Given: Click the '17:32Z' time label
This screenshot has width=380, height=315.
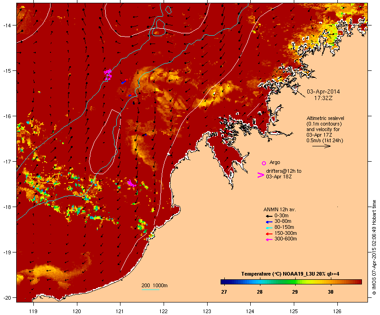Looking at the screenshot, I should tap(323, 98).
